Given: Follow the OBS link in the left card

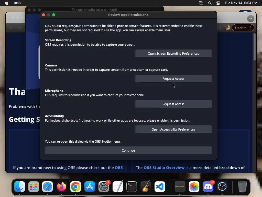Looking at the screenshot, I should point(119,168).
